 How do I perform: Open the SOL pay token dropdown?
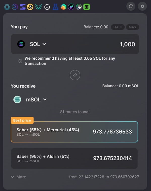pos(38,44)
